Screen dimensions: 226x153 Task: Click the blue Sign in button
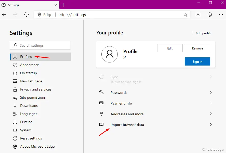(197, 61)
